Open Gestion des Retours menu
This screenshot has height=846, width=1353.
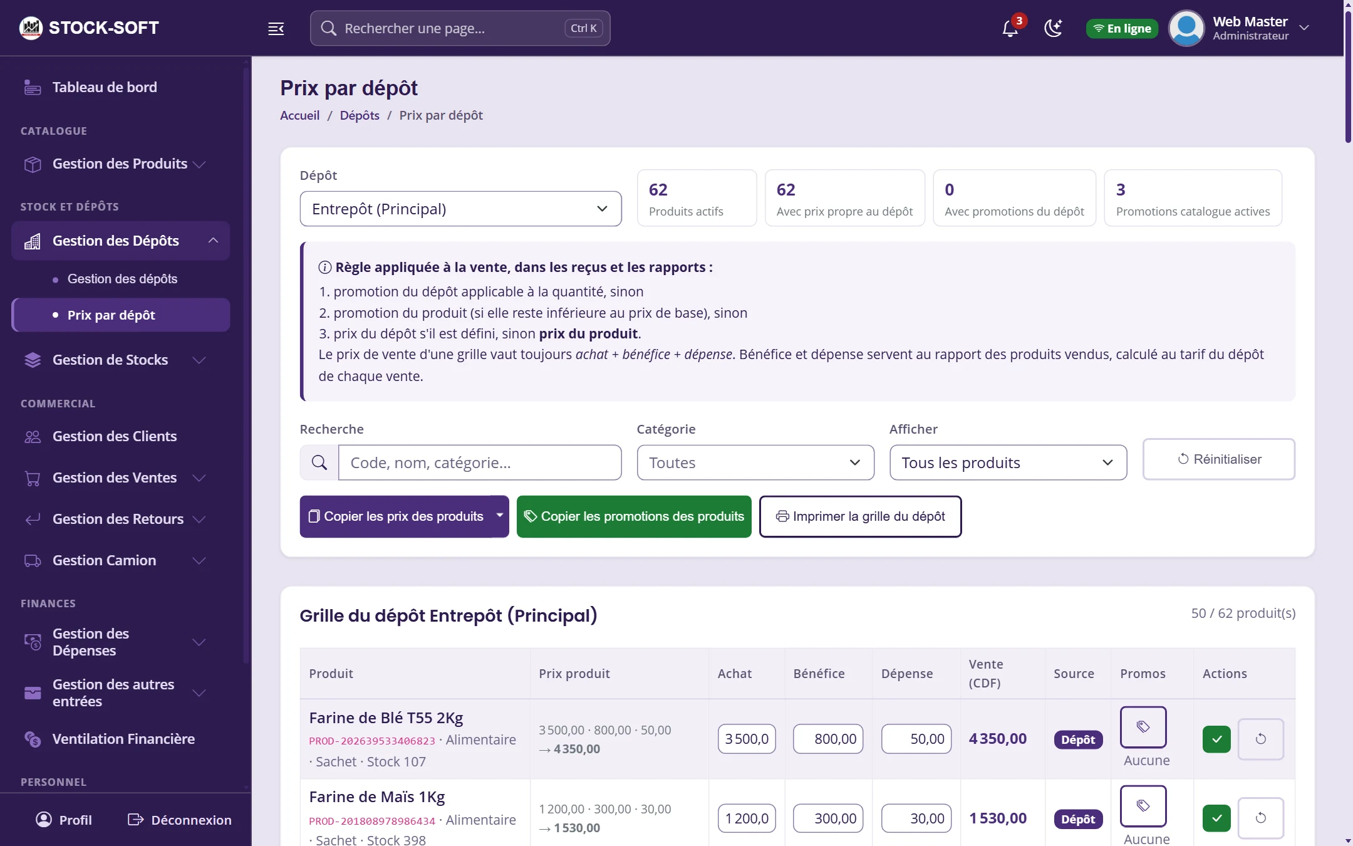[120, 520]
